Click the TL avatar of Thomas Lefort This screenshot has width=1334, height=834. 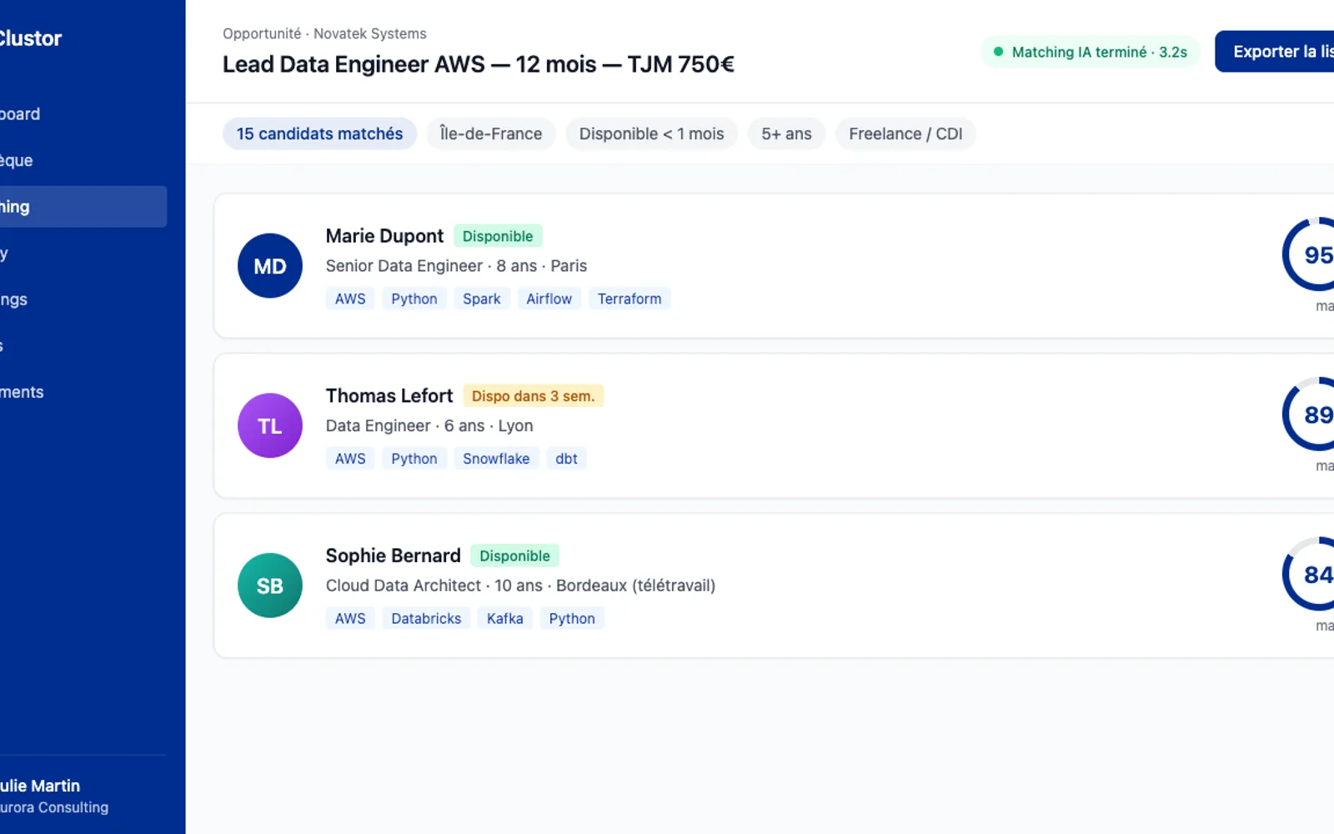[269, 425]
